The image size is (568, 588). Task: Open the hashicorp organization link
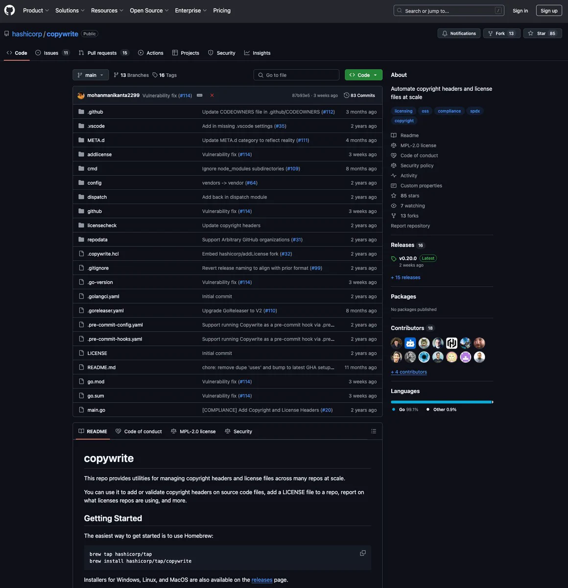(27, 34)
